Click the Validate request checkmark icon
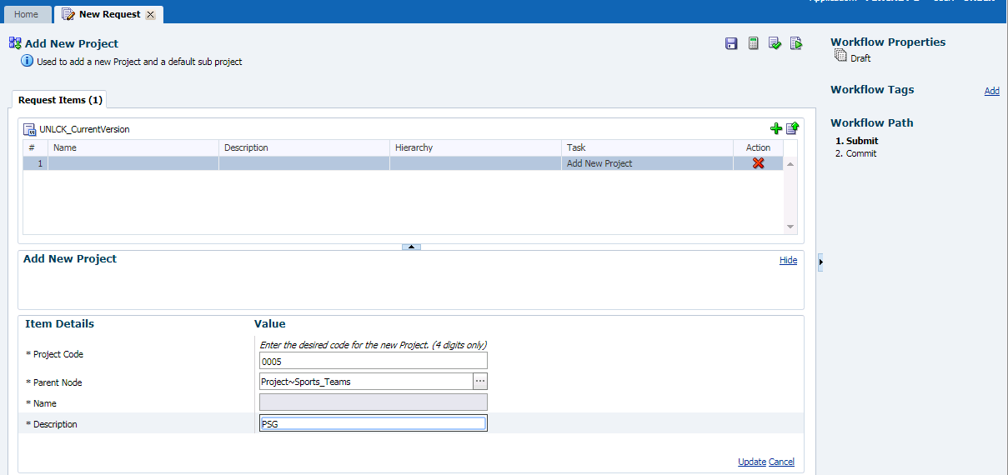 tap(775, 43)
